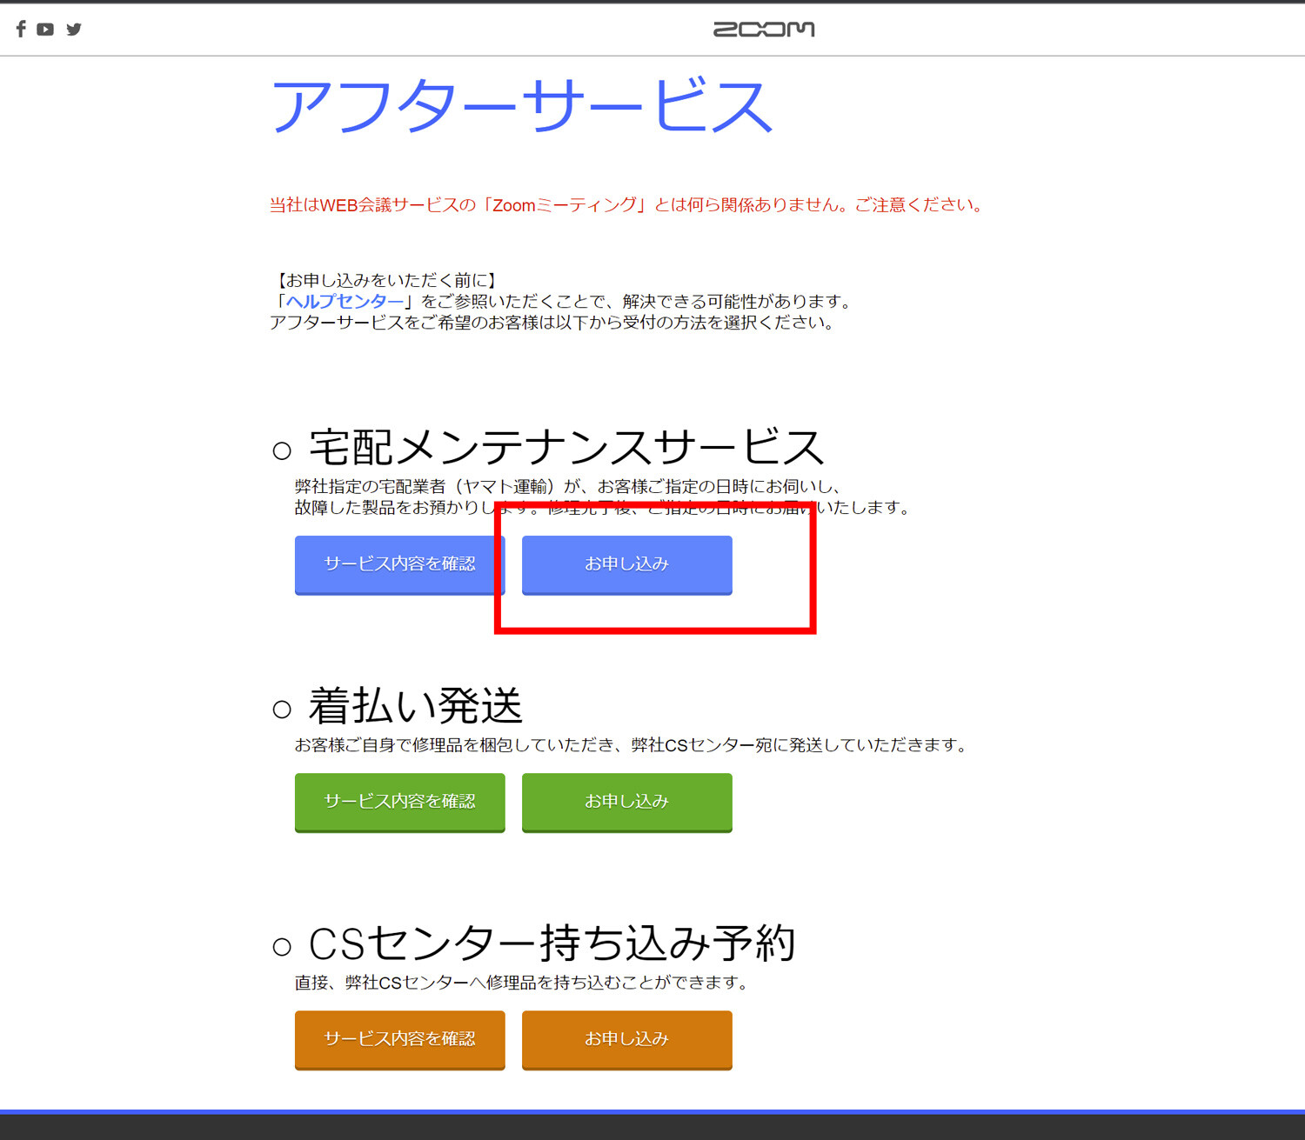Screen dimensions: 1305x1140
Task: Click the CSセンター持ち込み予約 heading
Action: tap(552, 943)
